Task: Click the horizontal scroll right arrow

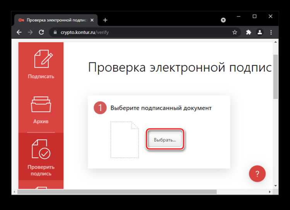Action: (270, 192)
